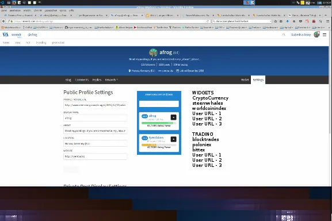Click the Steemit logo icon
This screenshot has height=221, width=332.
(x=5, y=35)
